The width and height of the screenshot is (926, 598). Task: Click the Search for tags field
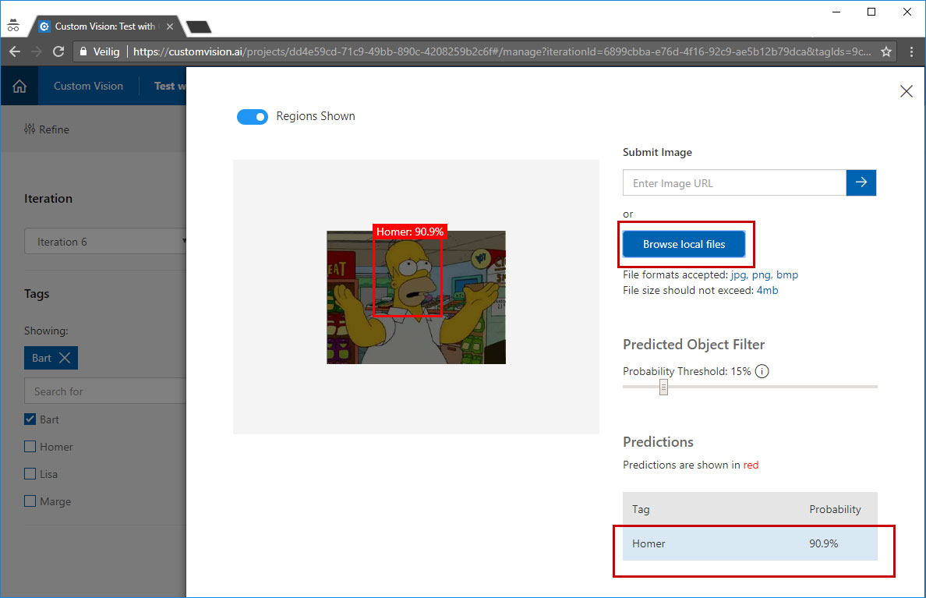105,391
